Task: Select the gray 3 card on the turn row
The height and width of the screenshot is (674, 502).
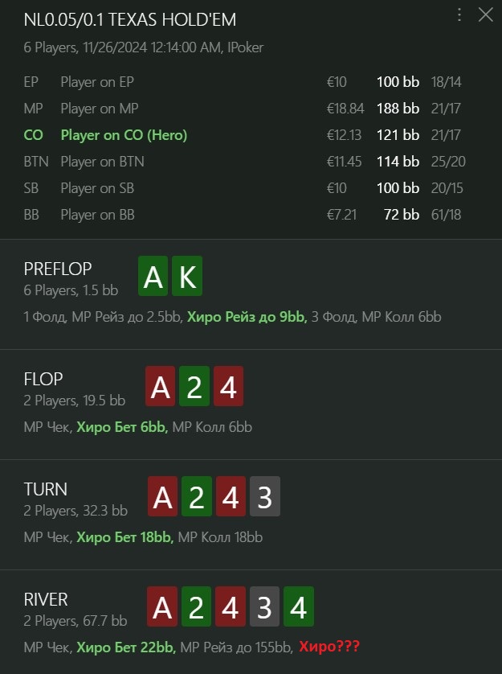Action: (264, 497)
